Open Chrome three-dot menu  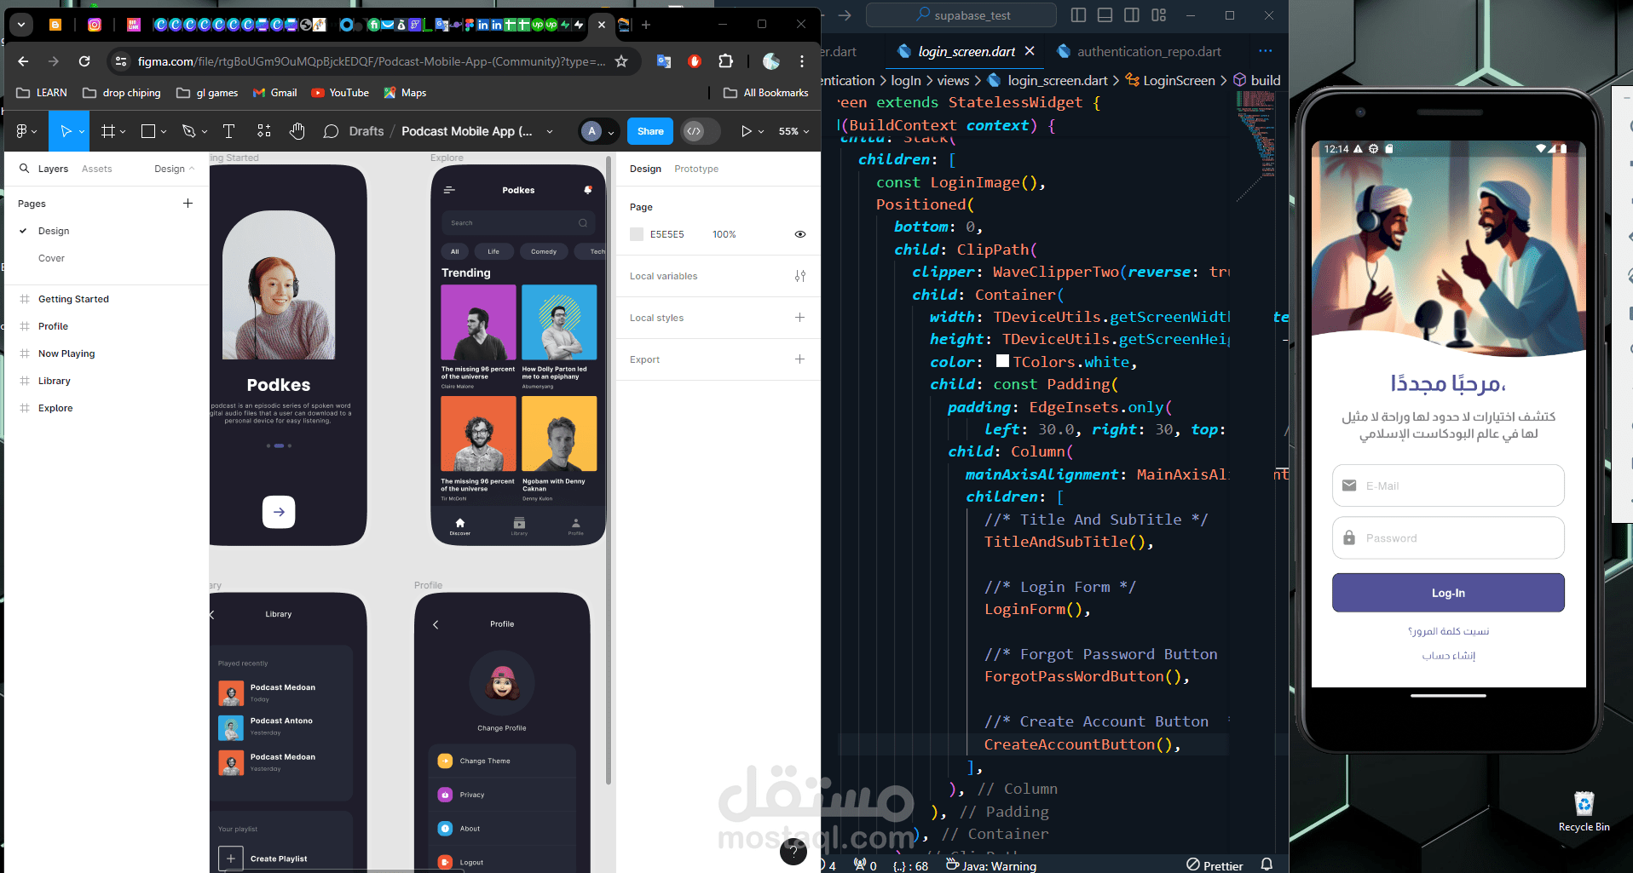pos(802,61)
